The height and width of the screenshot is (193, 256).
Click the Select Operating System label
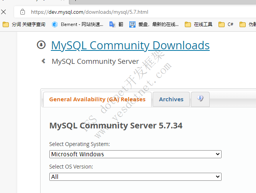click(80, 144)
